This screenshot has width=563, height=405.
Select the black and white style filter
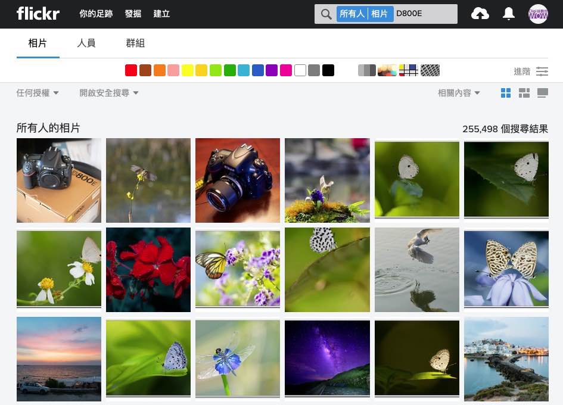tap(366, 70)
